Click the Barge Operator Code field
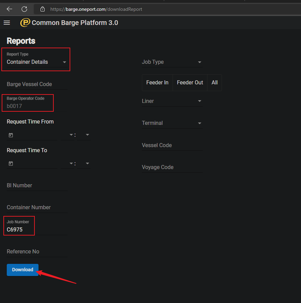The width and height of the screenshot is (301, 303). (37, 106)
